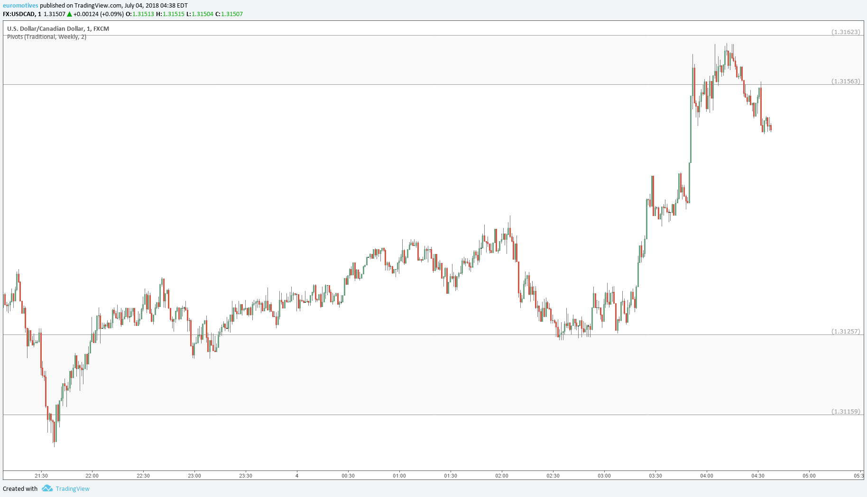Viewport: 867px width, 497px height.
Task: Click the 02:00 time axis label
Action: (502, 476)
